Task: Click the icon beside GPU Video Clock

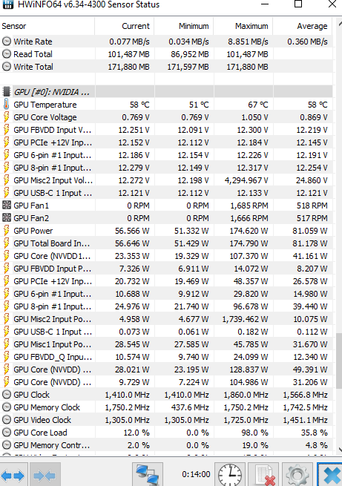Action: pyautogui.click(x=7, y=420)
